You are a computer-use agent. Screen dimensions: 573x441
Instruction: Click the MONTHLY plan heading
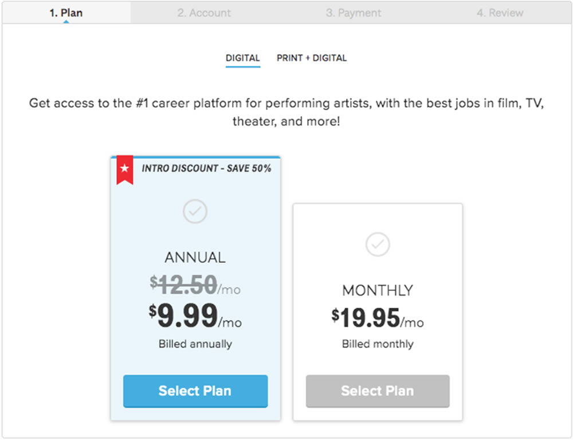378,290
